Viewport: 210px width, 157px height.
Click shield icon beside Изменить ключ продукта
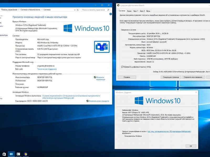click(x=87, y=101)
